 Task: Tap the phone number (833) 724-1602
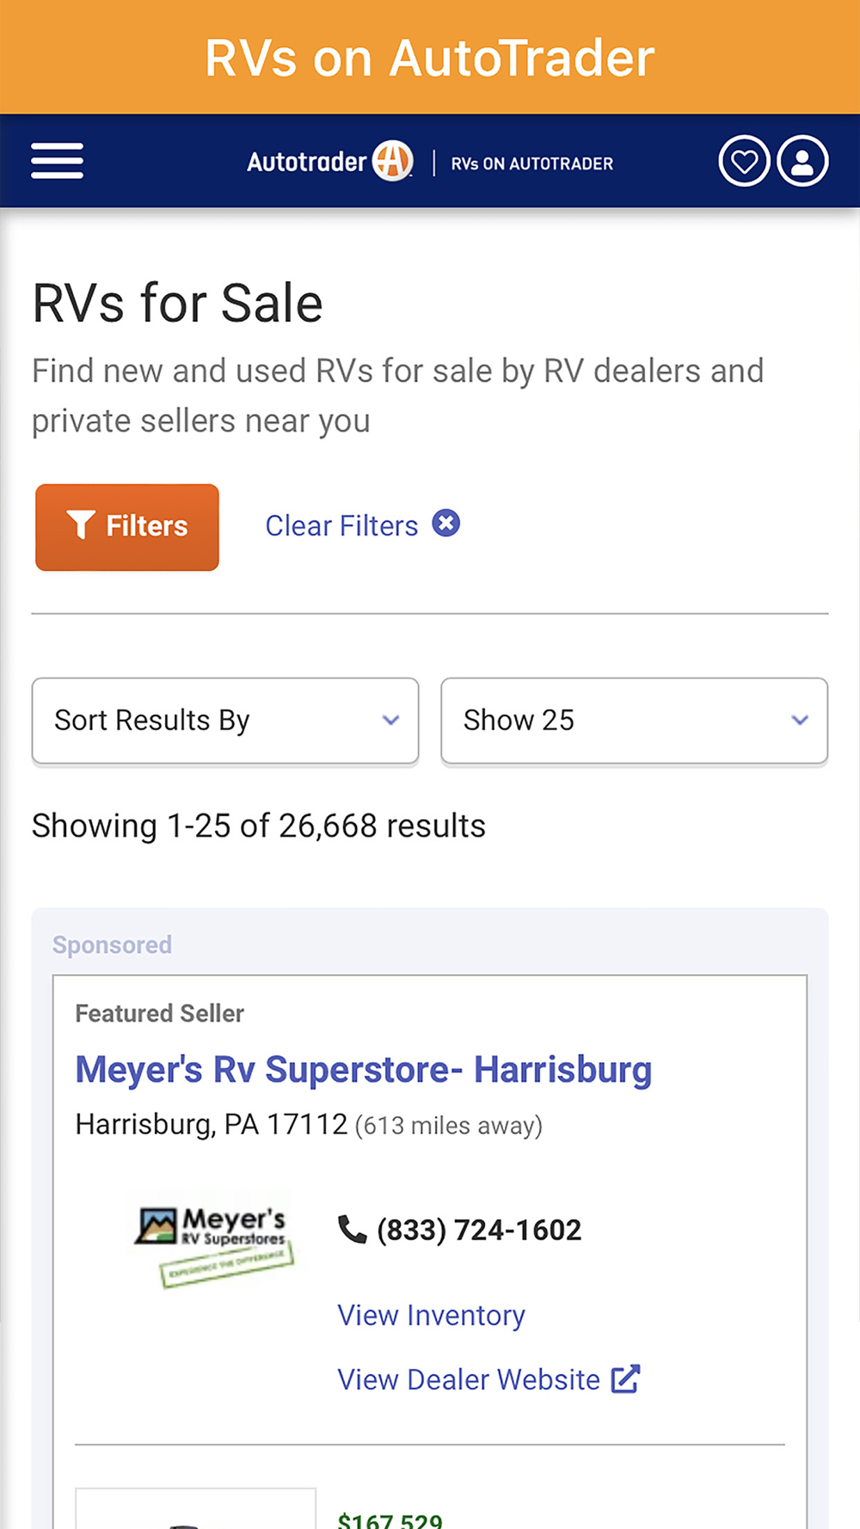pos(479,1230)
